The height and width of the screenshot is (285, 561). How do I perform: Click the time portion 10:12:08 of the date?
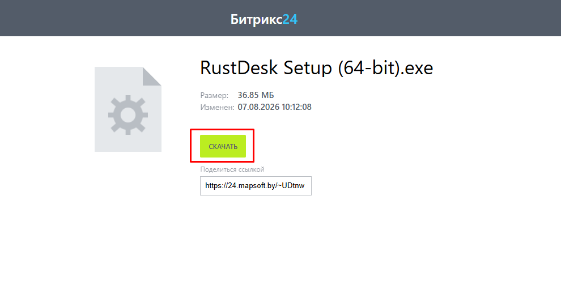click(296, 107)
